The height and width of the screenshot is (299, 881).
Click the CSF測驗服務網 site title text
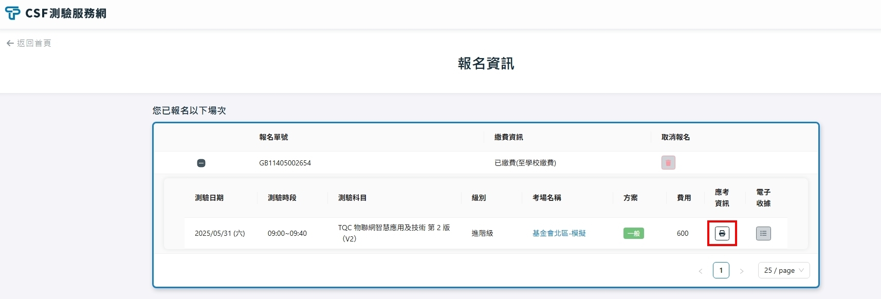coord(66,13)
